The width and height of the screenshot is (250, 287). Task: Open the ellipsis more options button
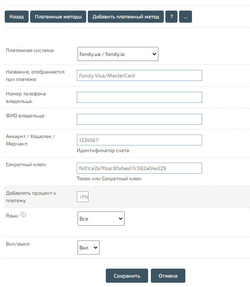(x=185, y=17)
